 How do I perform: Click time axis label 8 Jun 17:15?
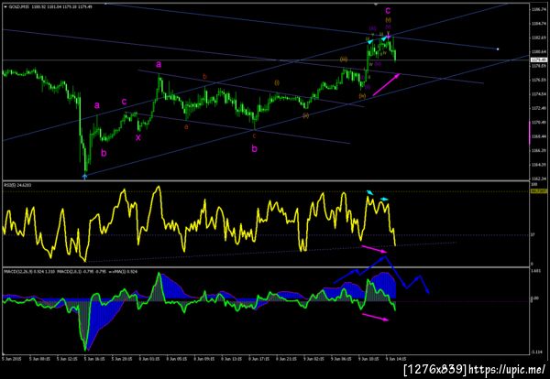click(x=258, y=359)
